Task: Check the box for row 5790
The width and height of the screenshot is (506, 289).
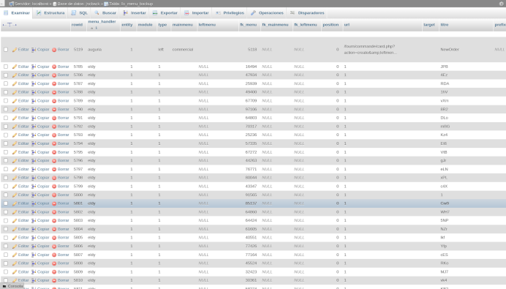Action: [x=6, y=109]
